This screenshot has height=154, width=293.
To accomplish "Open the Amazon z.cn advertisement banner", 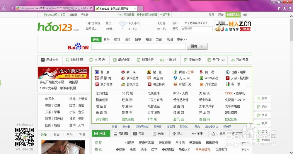I will coord(233,26).
